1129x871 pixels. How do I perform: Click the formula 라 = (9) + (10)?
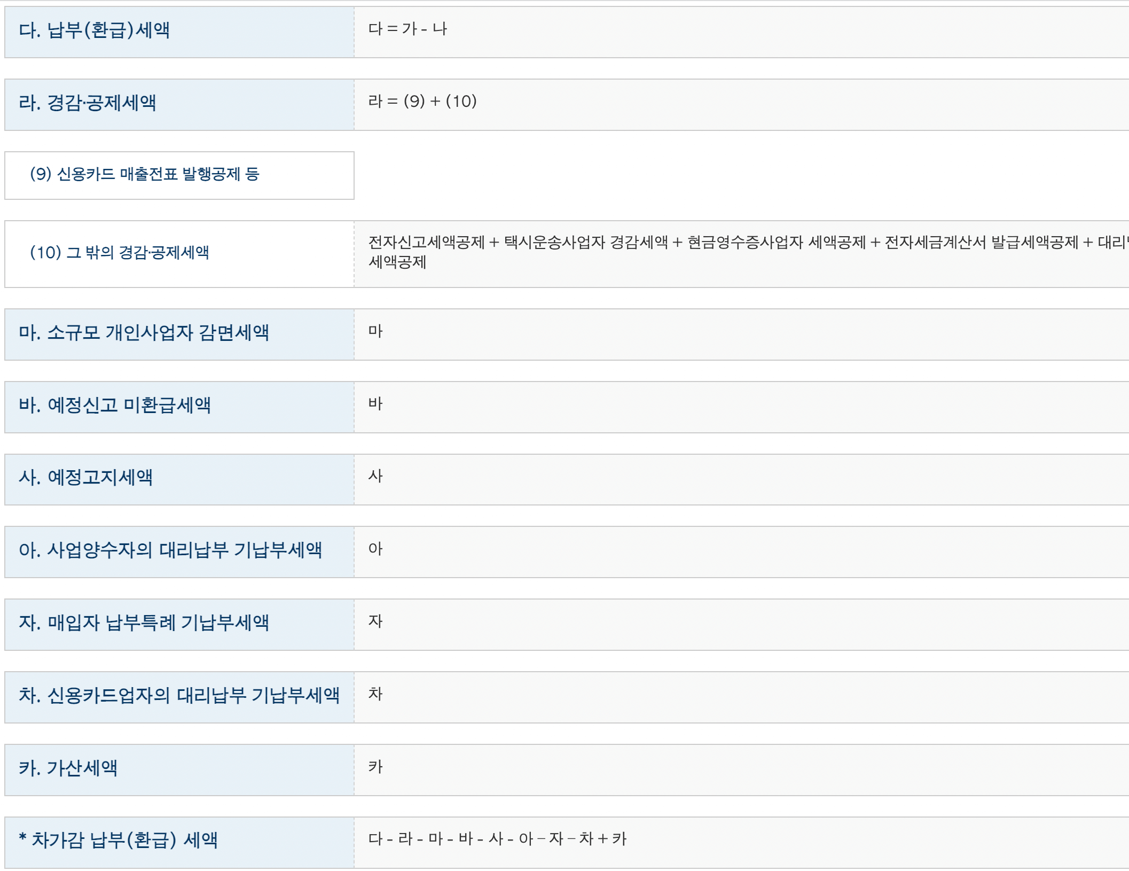pyautogui.click(x=422, y=102)
